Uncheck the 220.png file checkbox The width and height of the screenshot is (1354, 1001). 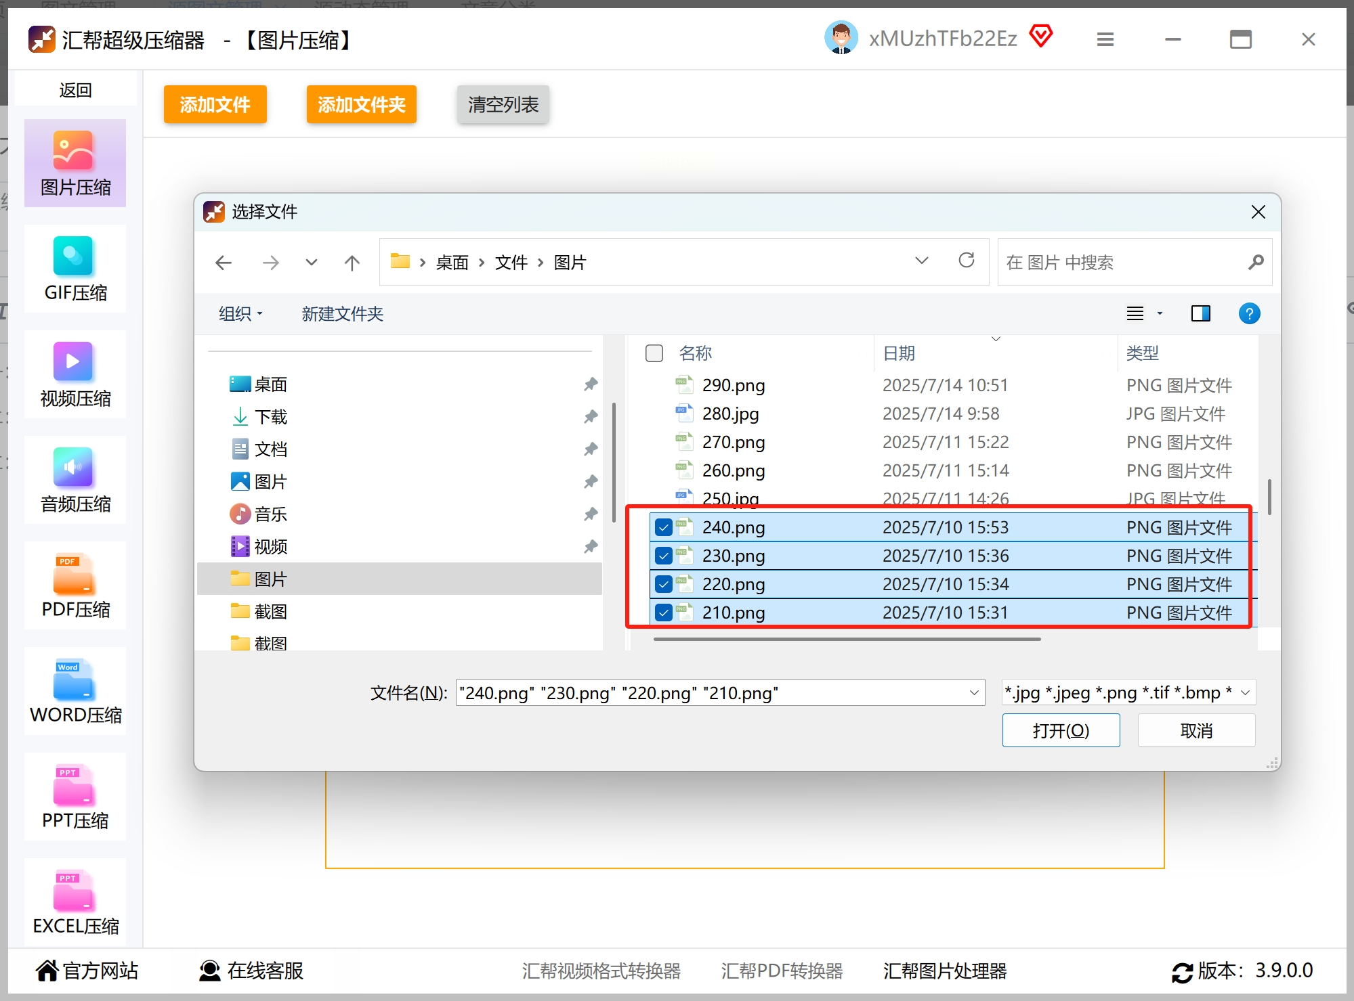[x=664, y=584]
